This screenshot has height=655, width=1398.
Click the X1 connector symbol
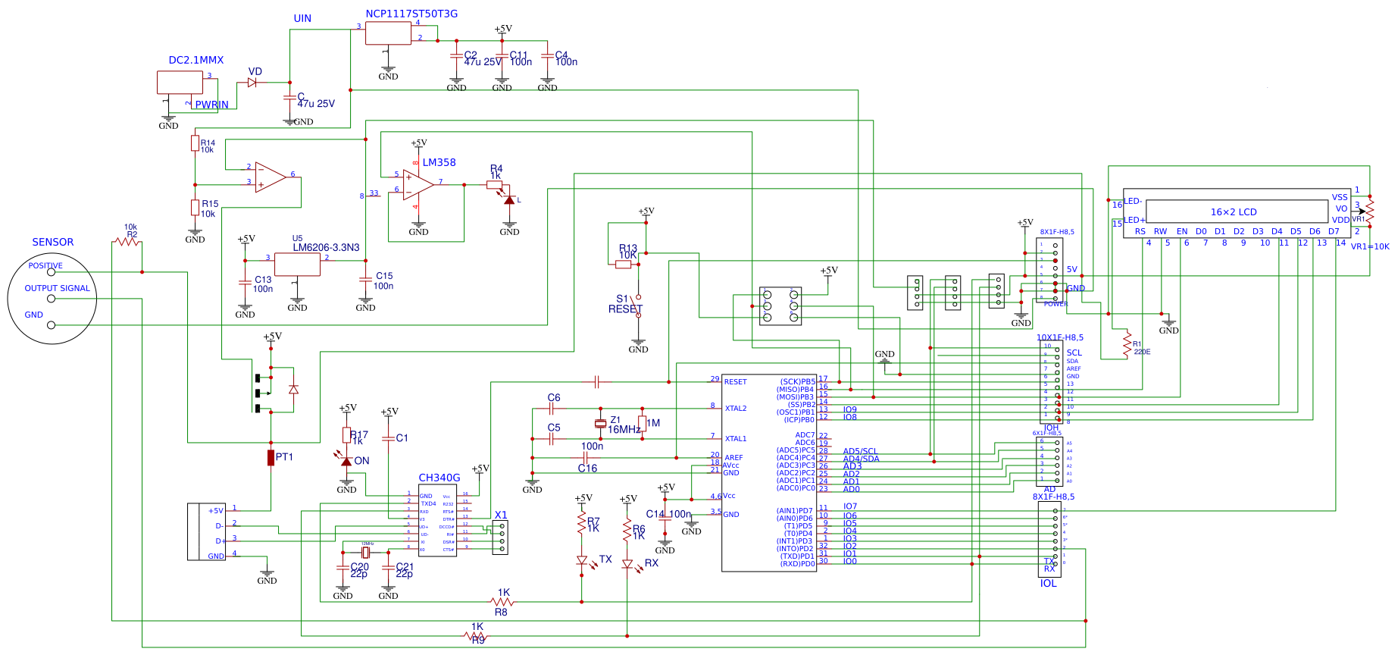click(x=500, y=537)
